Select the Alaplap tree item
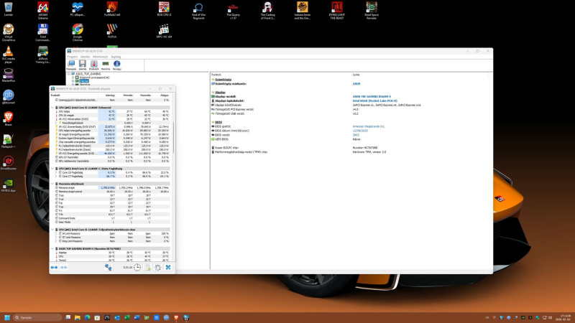Screen dimensions: 575x323 pos(83,80)
